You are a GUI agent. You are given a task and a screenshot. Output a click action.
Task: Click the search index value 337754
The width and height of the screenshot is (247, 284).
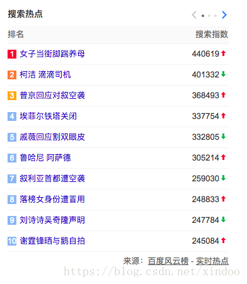click(x=205, y=116)
